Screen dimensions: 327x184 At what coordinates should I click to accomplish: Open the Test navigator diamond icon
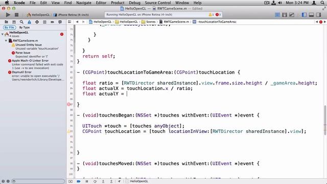(37, 22)
